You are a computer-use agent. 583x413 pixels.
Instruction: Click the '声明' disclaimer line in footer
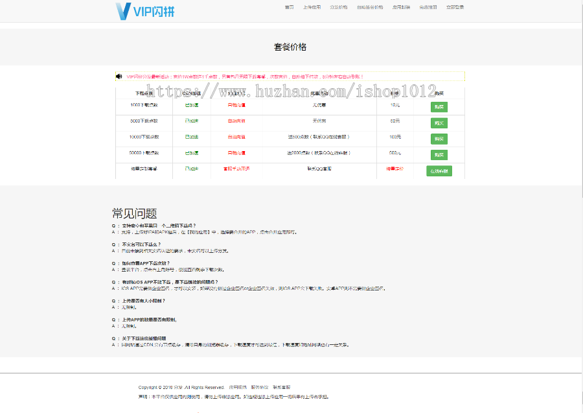click(233, 397)
